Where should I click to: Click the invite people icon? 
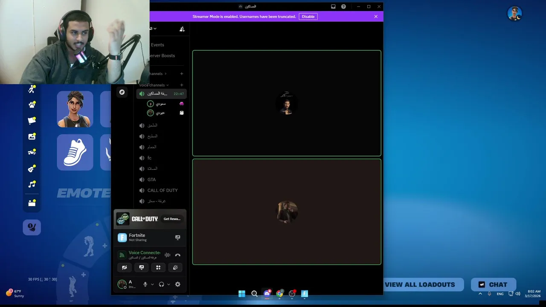(x=182, y=29)
